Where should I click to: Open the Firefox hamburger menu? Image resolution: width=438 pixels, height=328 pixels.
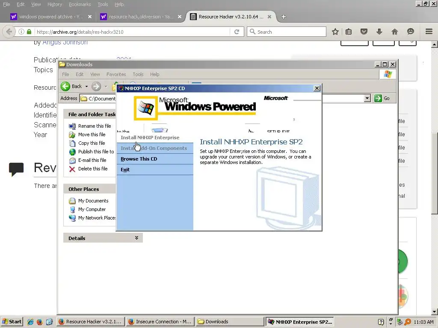point(429,32)
